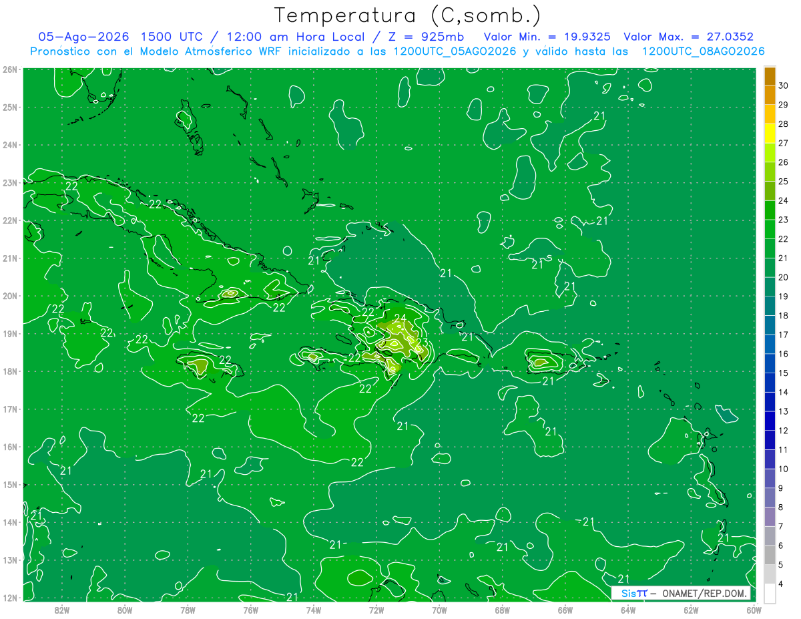Click the '12N' latitude axis label
801x619 pixels.
pos(10,598)
